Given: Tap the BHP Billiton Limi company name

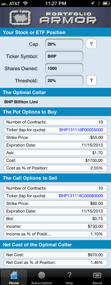Looking at the screenshot, I should pyautogui.click(x=21, y=102).
